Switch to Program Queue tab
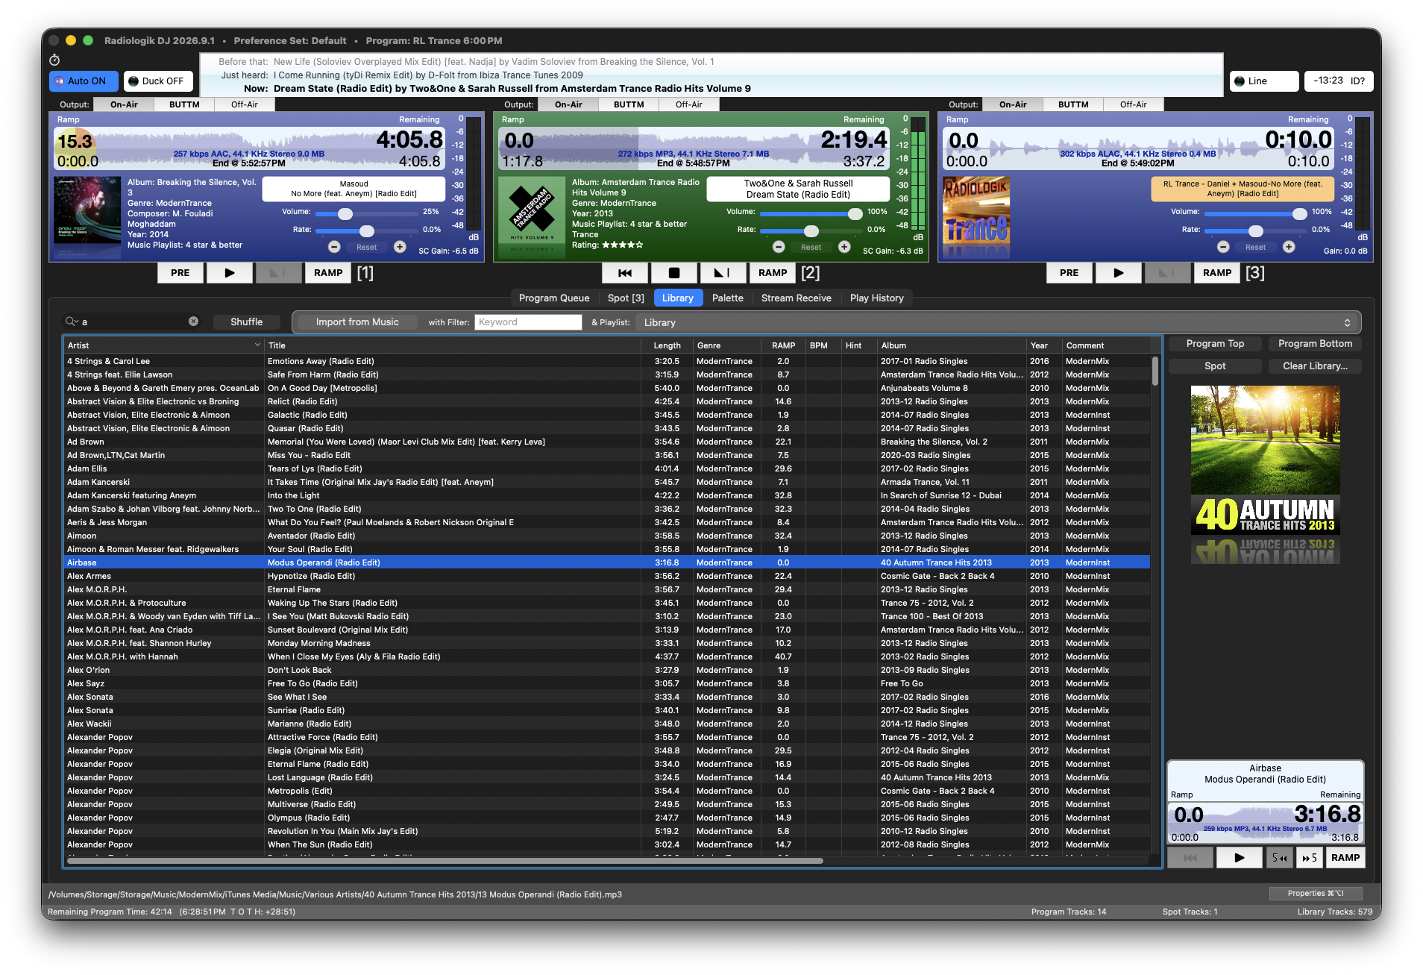The image size is (1423, 975). pyautogui.click(x=554, y=298)
